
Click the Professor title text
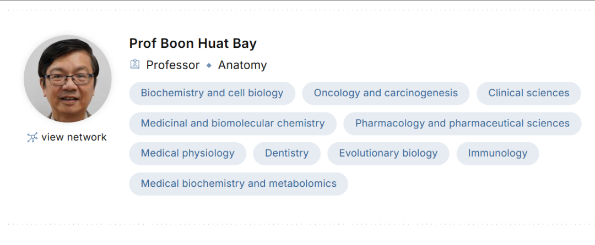click(x=173, y=65)
